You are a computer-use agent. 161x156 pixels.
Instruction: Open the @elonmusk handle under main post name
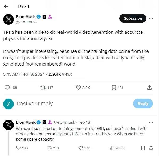click(27, 22)
